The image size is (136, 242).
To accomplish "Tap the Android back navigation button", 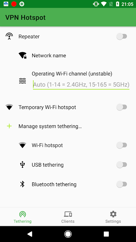I will click(29, 234).
